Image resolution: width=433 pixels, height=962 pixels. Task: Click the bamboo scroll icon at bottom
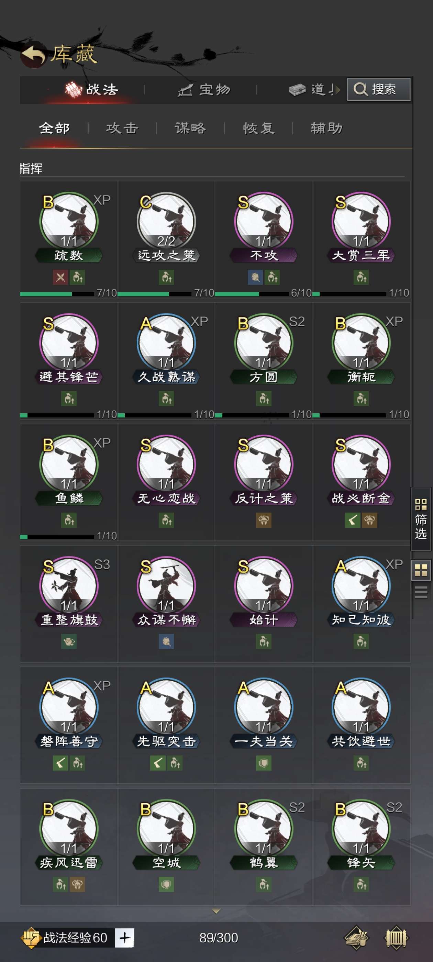pyautogui.click(x=396, y=938)
